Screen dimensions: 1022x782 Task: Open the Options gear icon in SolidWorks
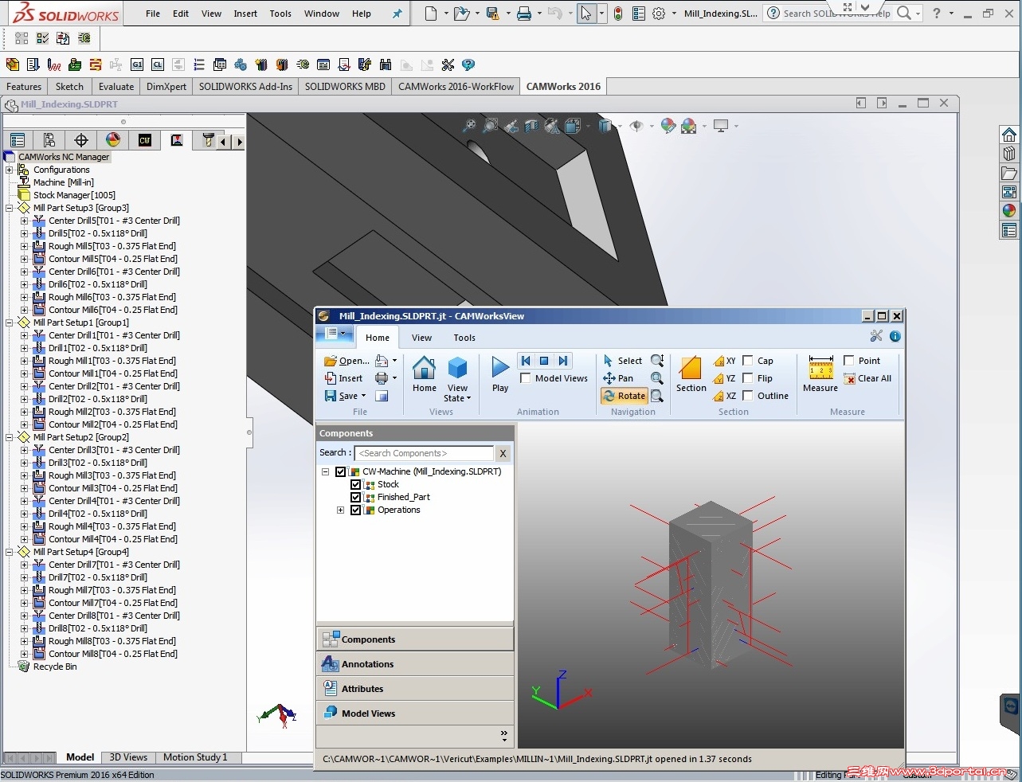point(659,14)
